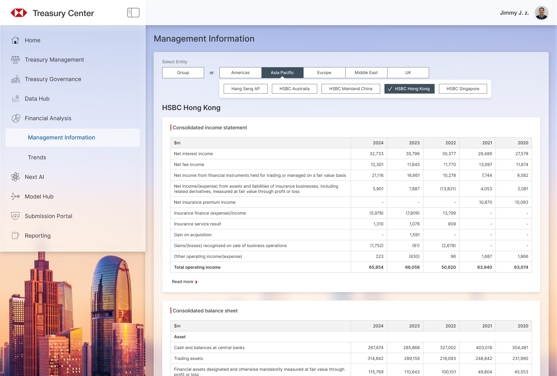557x376 pixels.
Task: Click the Treasury Governance icon
Action: coord(15,79)
